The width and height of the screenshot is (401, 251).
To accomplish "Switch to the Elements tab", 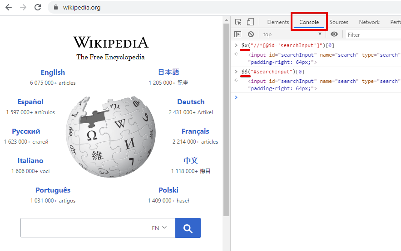I will [x=278, y=22].
